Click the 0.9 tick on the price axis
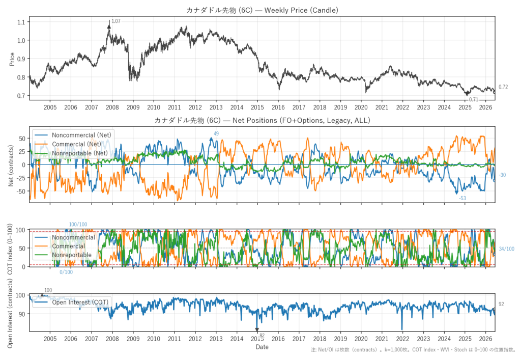The height and width of the screenshot is (356, 521). tap(21, 59)
